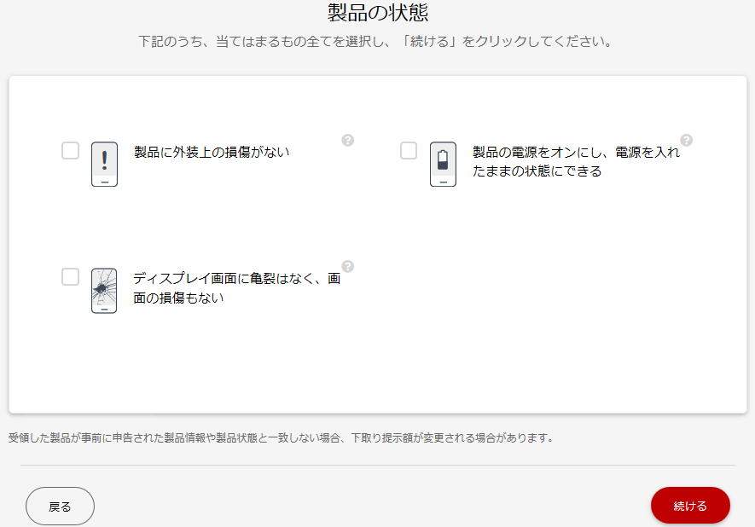
Task: Open help for ディスプレイ画面に亀裂はなく
Action: [348, 266]
